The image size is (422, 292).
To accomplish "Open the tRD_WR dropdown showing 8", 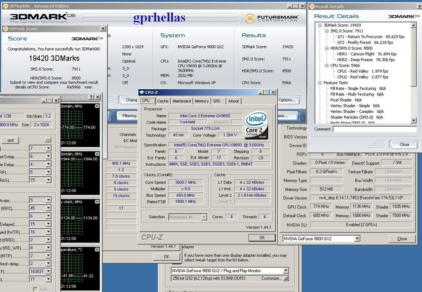I will tap(49, 248).
